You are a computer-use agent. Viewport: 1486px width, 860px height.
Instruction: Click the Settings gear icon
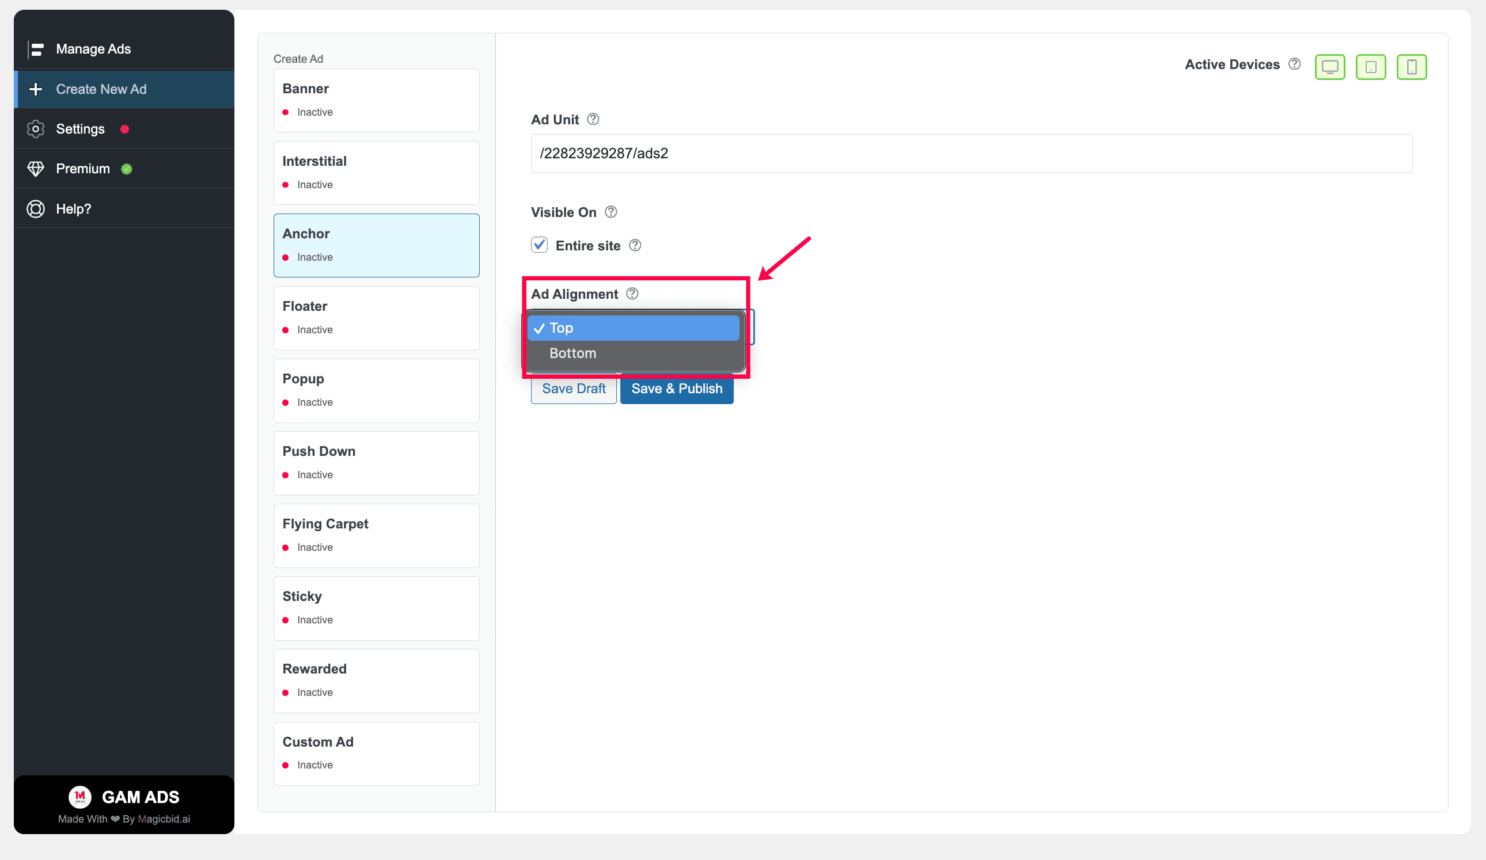pos(36,129)
